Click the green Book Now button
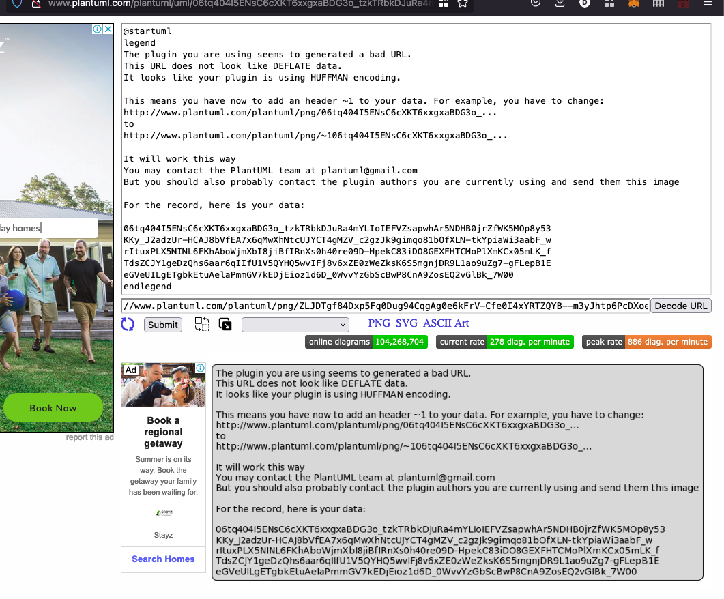Image resolution: width=724 pixels, height=599 pixels. 53,408
